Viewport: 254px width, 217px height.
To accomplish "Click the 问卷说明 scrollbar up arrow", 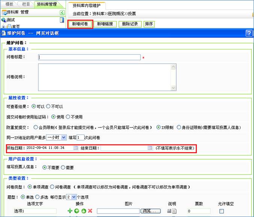I will coord(173,67).
